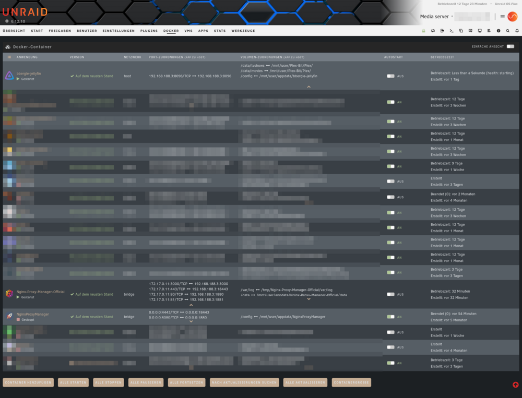Open the bbergle-jellyfin container name link
The image size is (522, 398).
29,74
